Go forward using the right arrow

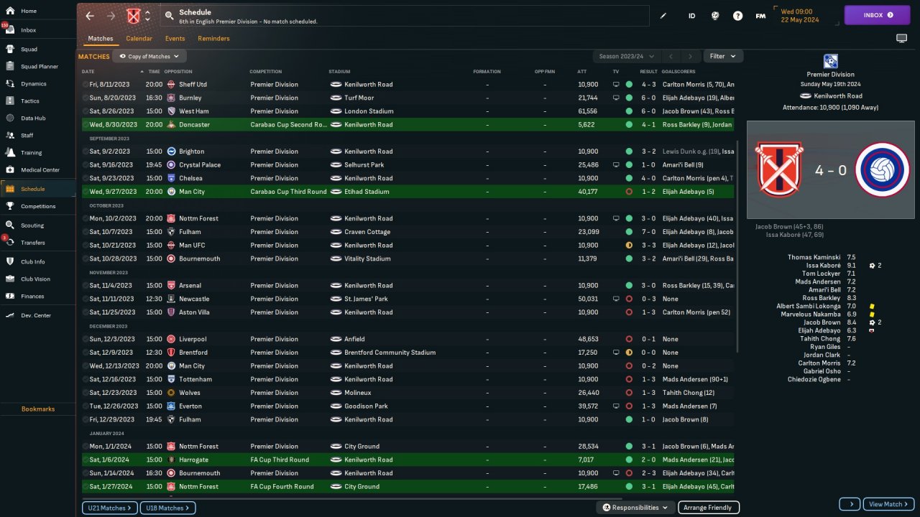coord(111,16)
